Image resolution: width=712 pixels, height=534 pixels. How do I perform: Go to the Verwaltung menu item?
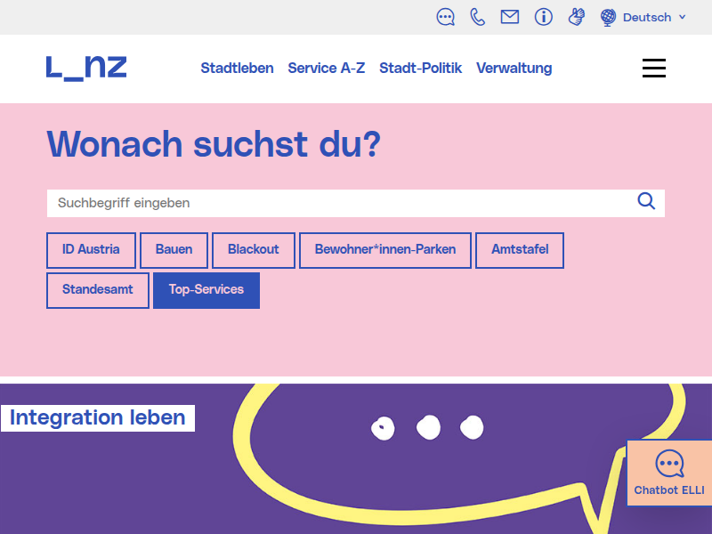(514, 68)
